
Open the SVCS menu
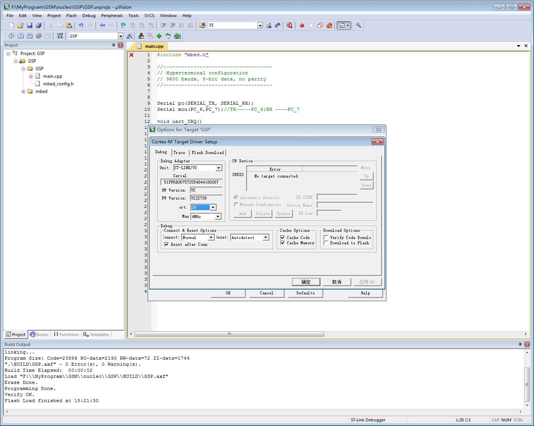tap(149, 16)
